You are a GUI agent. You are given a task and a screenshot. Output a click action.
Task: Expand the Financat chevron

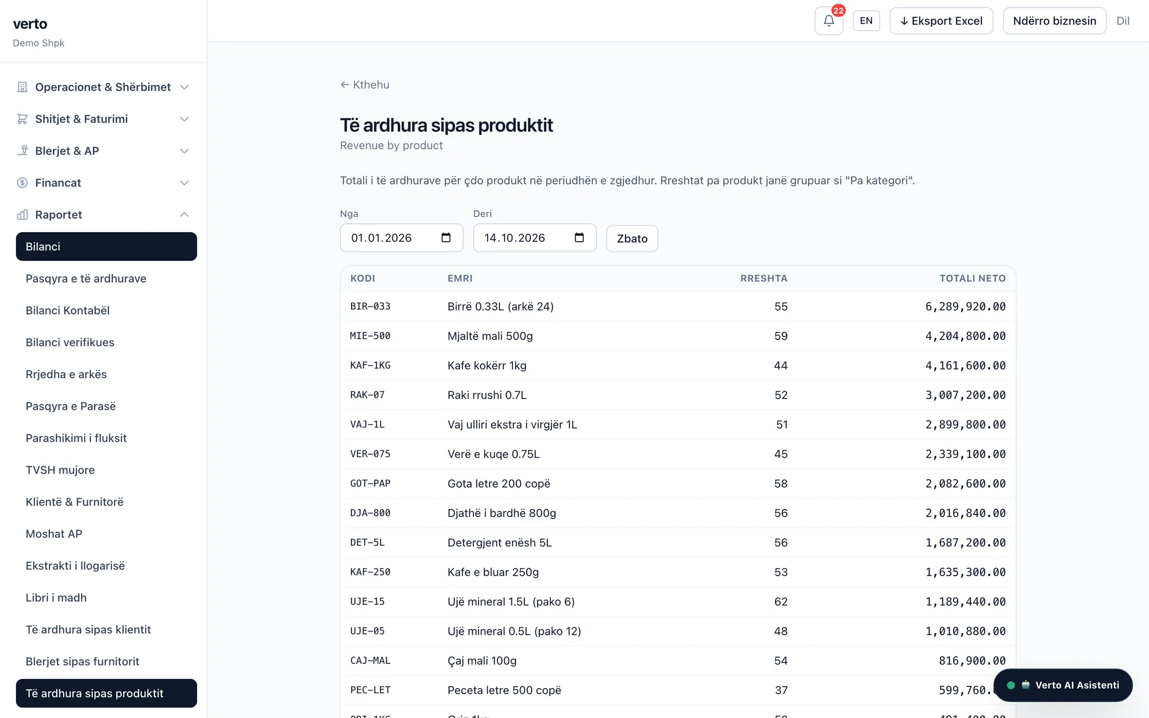point(184,183)
